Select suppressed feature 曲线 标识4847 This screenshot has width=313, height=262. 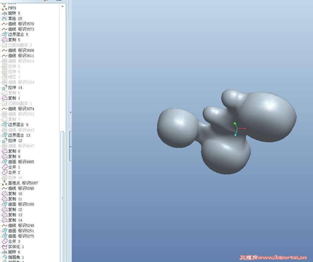pyautogui.click(x=21, y=146)
